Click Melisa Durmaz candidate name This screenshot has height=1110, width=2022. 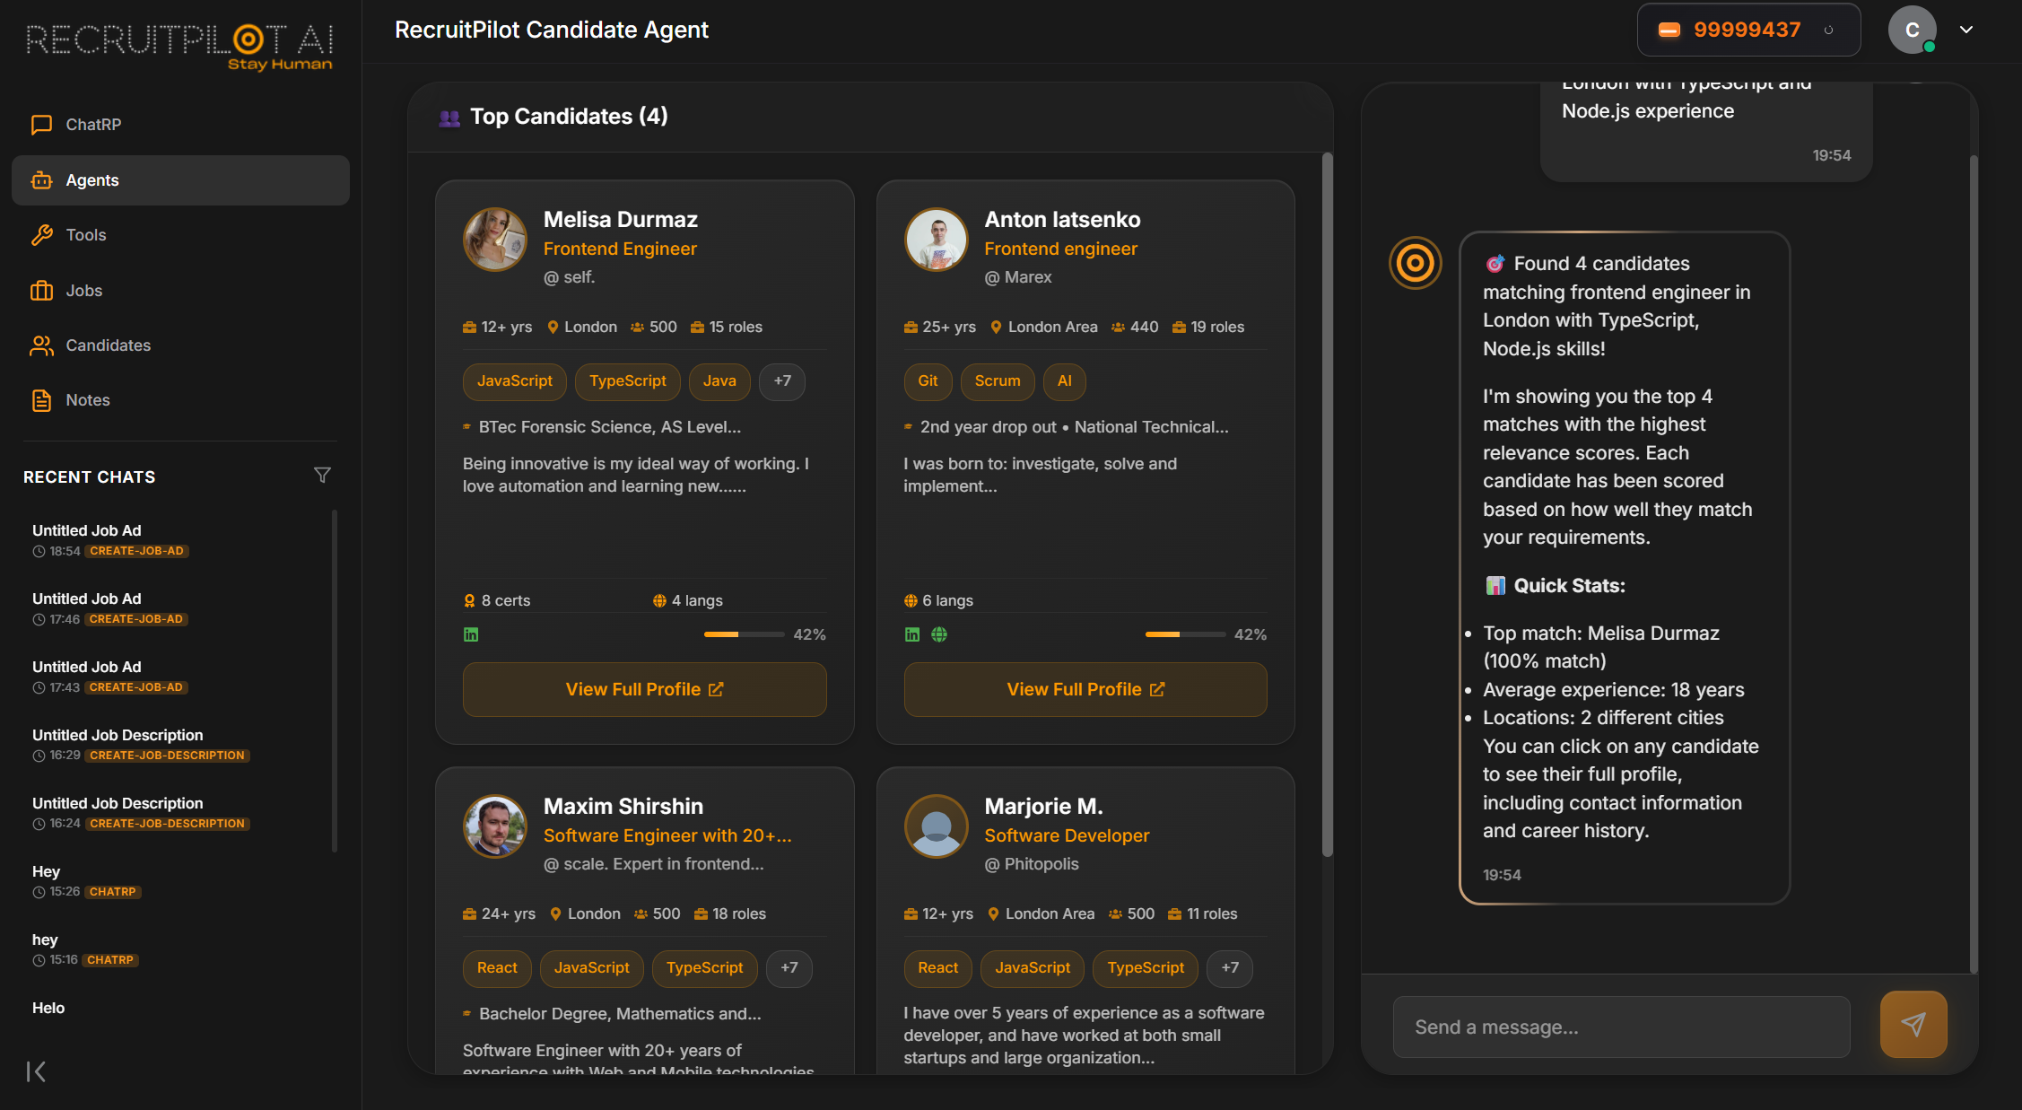pyautogui.click(x=621, y=220)
